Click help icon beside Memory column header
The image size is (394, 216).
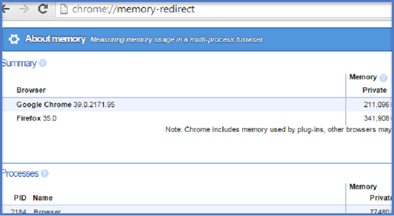(383, 78)
